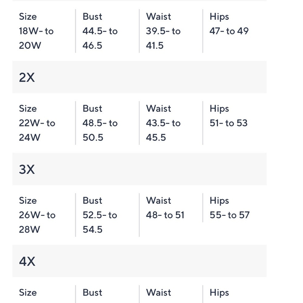Click the 22W- to 24W size value
This screenshot has height=303, width=303.
coord(37,130)
